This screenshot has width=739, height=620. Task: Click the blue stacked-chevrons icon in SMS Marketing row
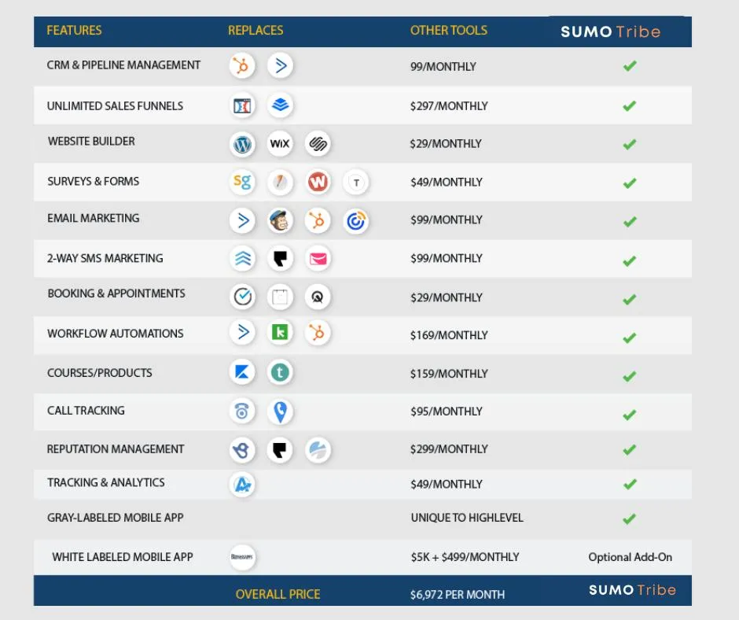pyautogui.click(x=242, y=259)
